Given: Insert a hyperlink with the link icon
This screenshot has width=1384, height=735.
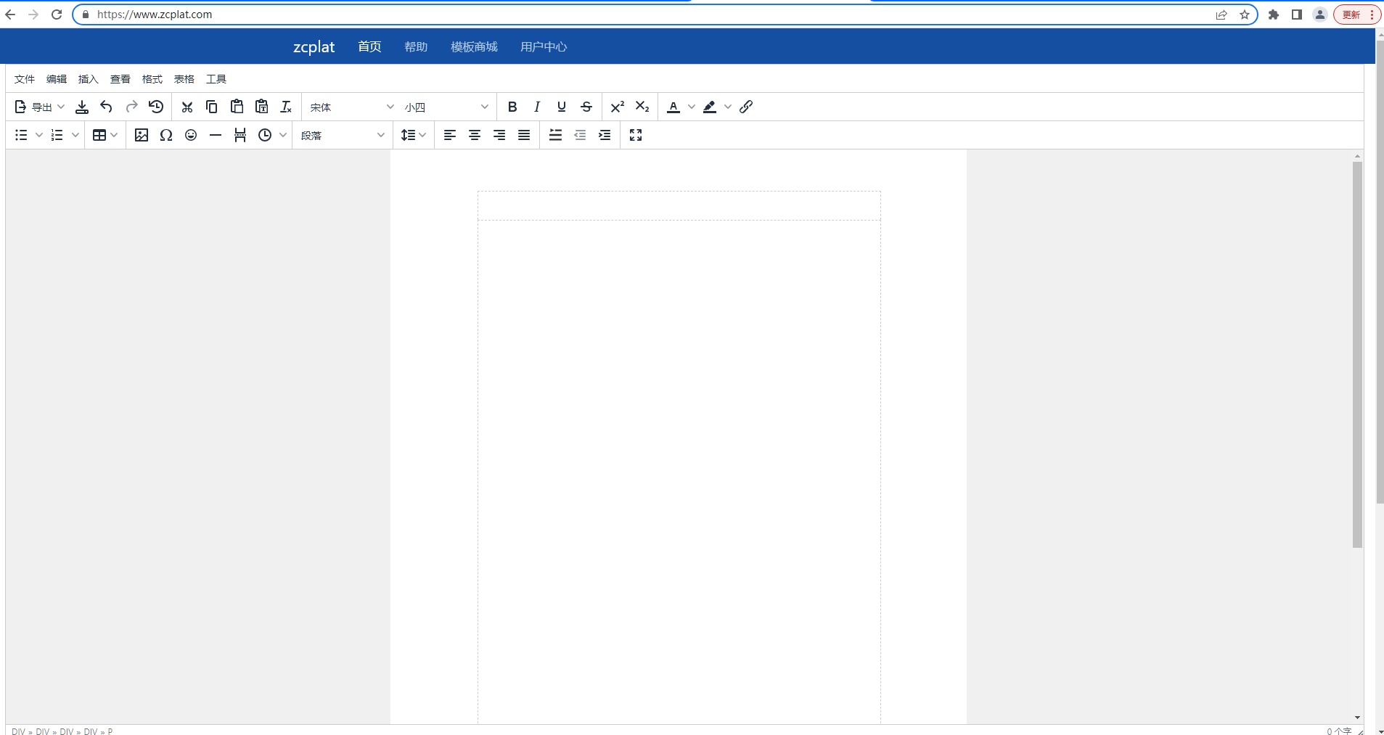Looking at the screenshot, I should pyautogui.click(x=746, y=107).
